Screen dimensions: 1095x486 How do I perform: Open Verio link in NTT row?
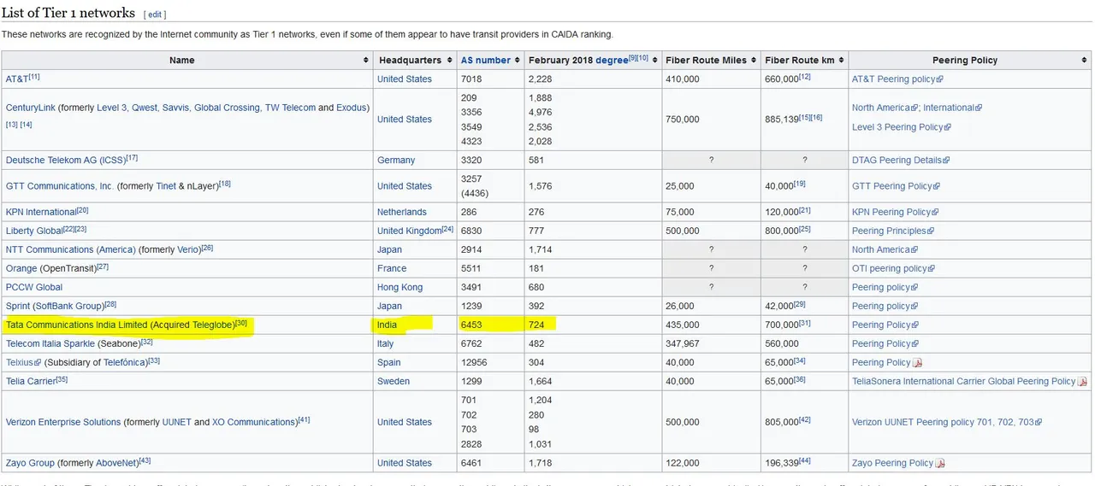coord(188,250)
